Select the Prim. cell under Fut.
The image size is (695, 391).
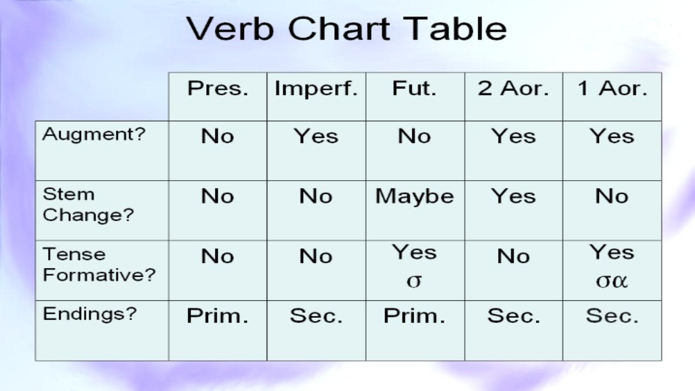(x=415, y=331)
